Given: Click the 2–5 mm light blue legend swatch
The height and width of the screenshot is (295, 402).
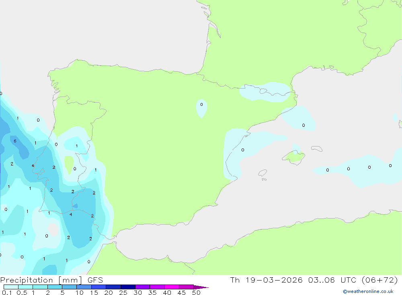Looking at the screenshot, I should (x=55, y=287).
